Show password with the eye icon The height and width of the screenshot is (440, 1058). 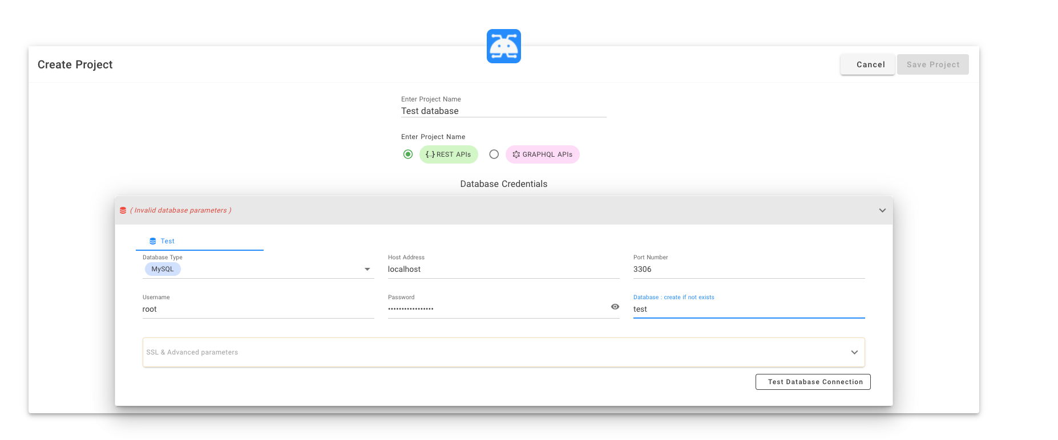[x=615, y=307]
